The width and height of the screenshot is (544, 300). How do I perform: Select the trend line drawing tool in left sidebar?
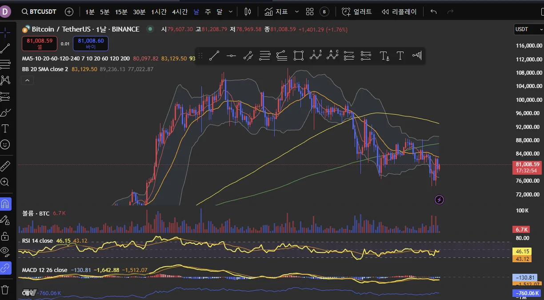pyautogui.click(x=5, y=48)
